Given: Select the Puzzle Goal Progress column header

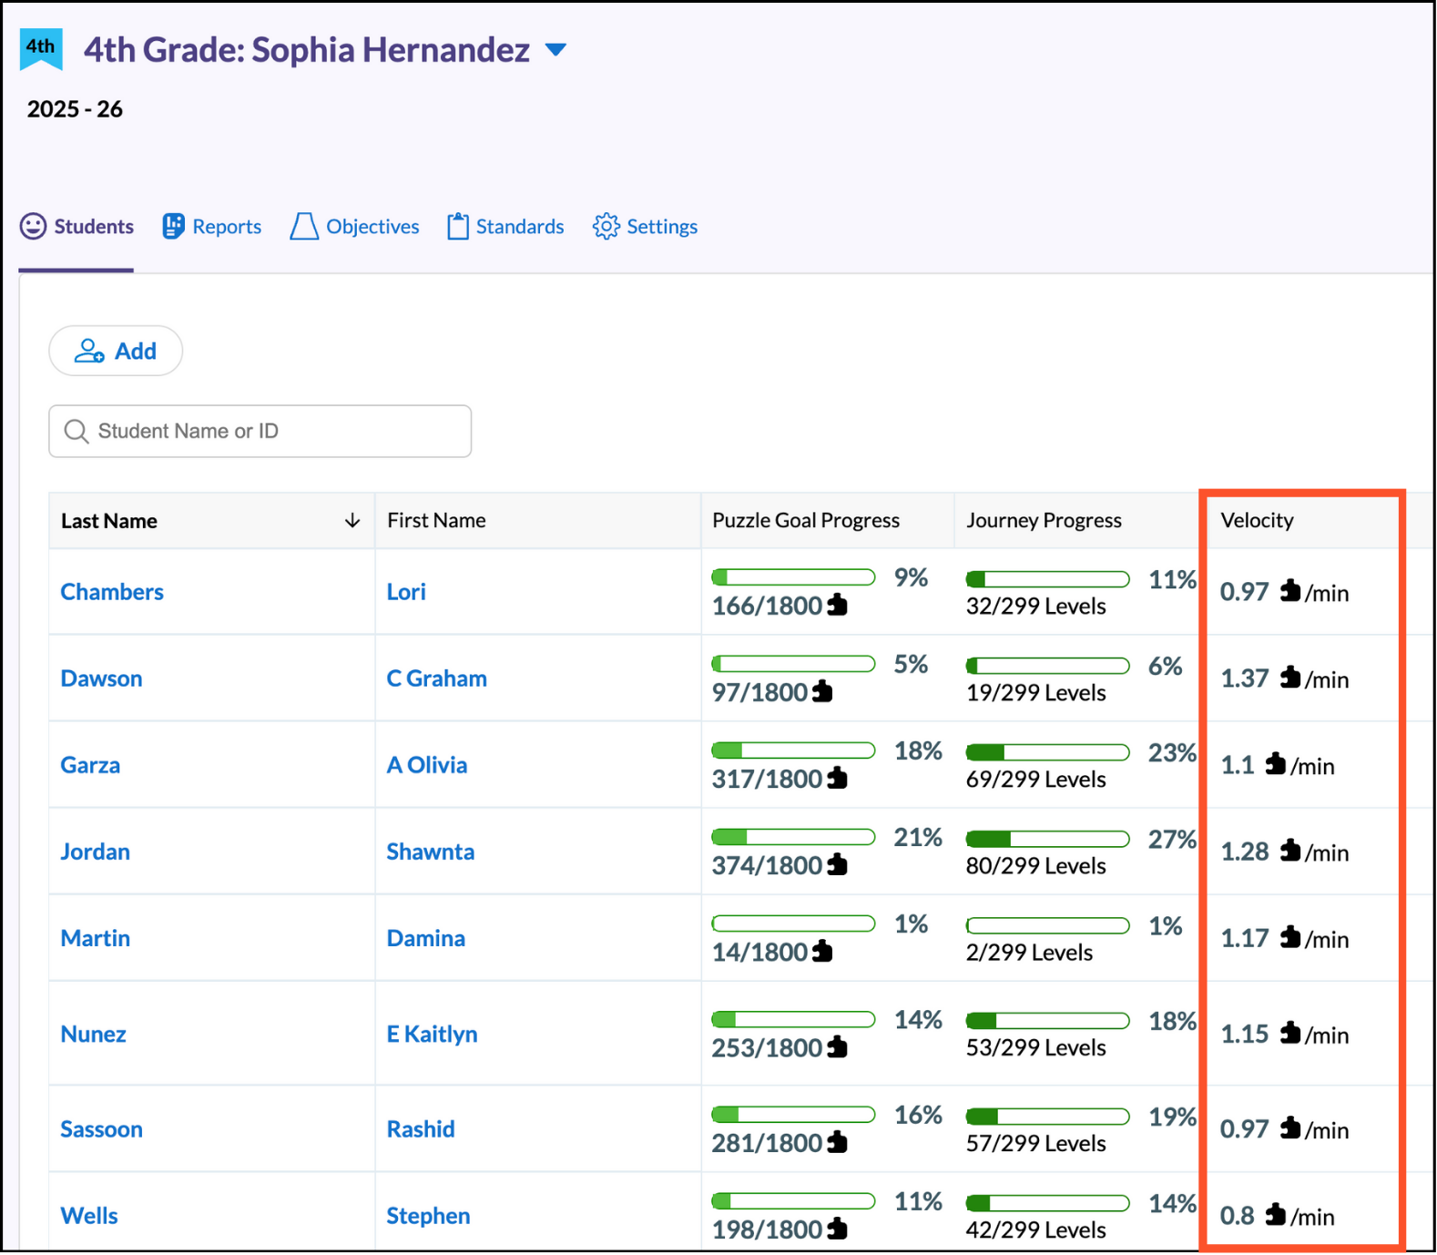Looking at the screenshot, I should click(x=805, y=521).
